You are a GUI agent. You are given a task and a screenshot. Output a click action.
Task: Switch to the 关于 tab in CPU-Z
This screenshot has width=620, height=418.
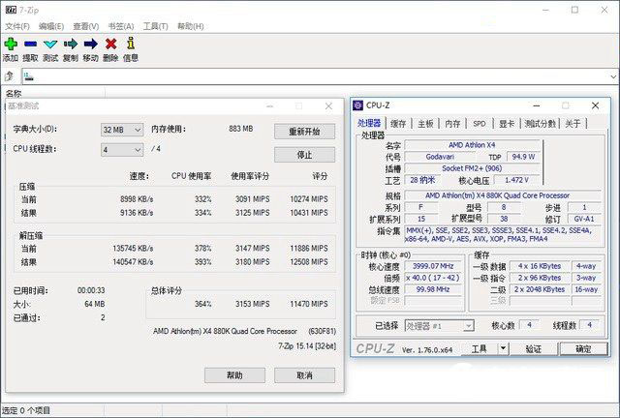point(573,124)
